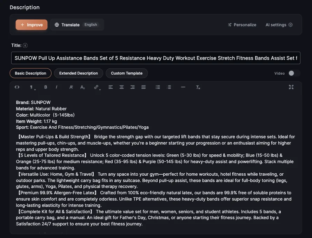Viewport: 312px width, 238px height.
Task: Click the 'Brand: SUNPOW' line
Action: (33, 103)
